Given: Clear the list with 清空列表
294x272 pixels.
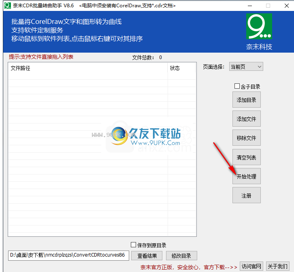Looking at the screenshot, I should pos(246,157).
